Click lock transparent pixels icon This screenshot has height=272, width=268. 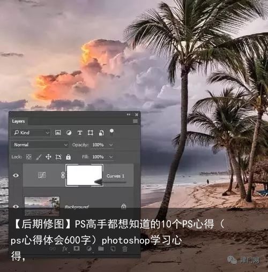(29, 157)
